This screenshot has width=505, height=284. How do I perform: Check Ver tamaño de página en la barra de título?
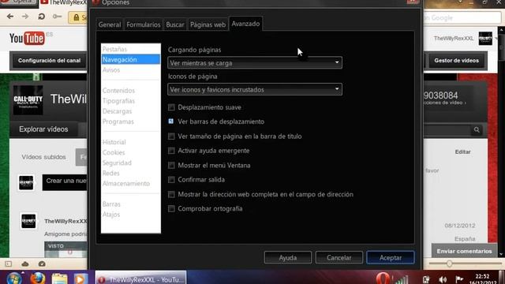tap(171, 136)
